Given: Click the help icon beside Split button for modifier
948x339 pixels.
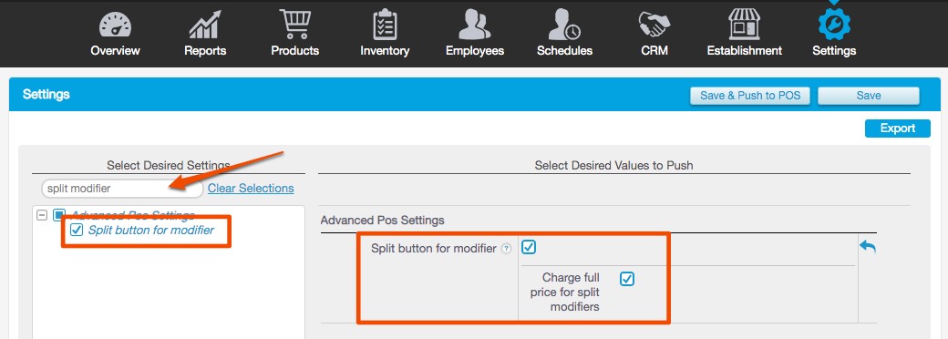Looking at the screenshot, I should 507,249.
